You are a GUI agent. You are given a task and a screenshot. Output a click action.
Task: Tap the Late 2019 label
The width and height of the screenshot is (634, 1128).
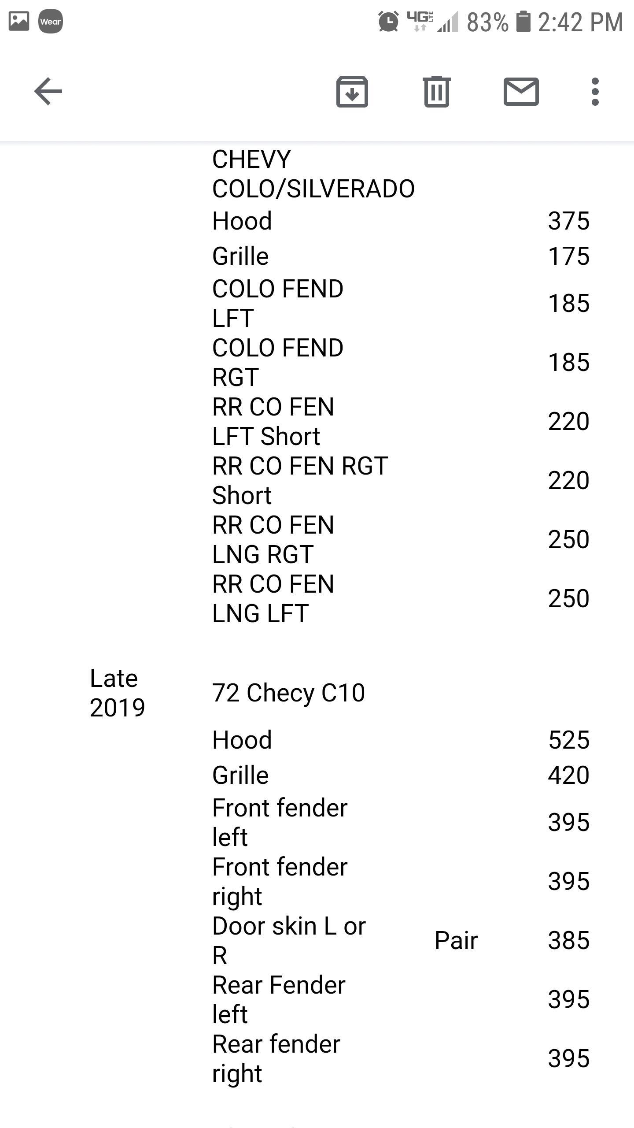[117, 693]
